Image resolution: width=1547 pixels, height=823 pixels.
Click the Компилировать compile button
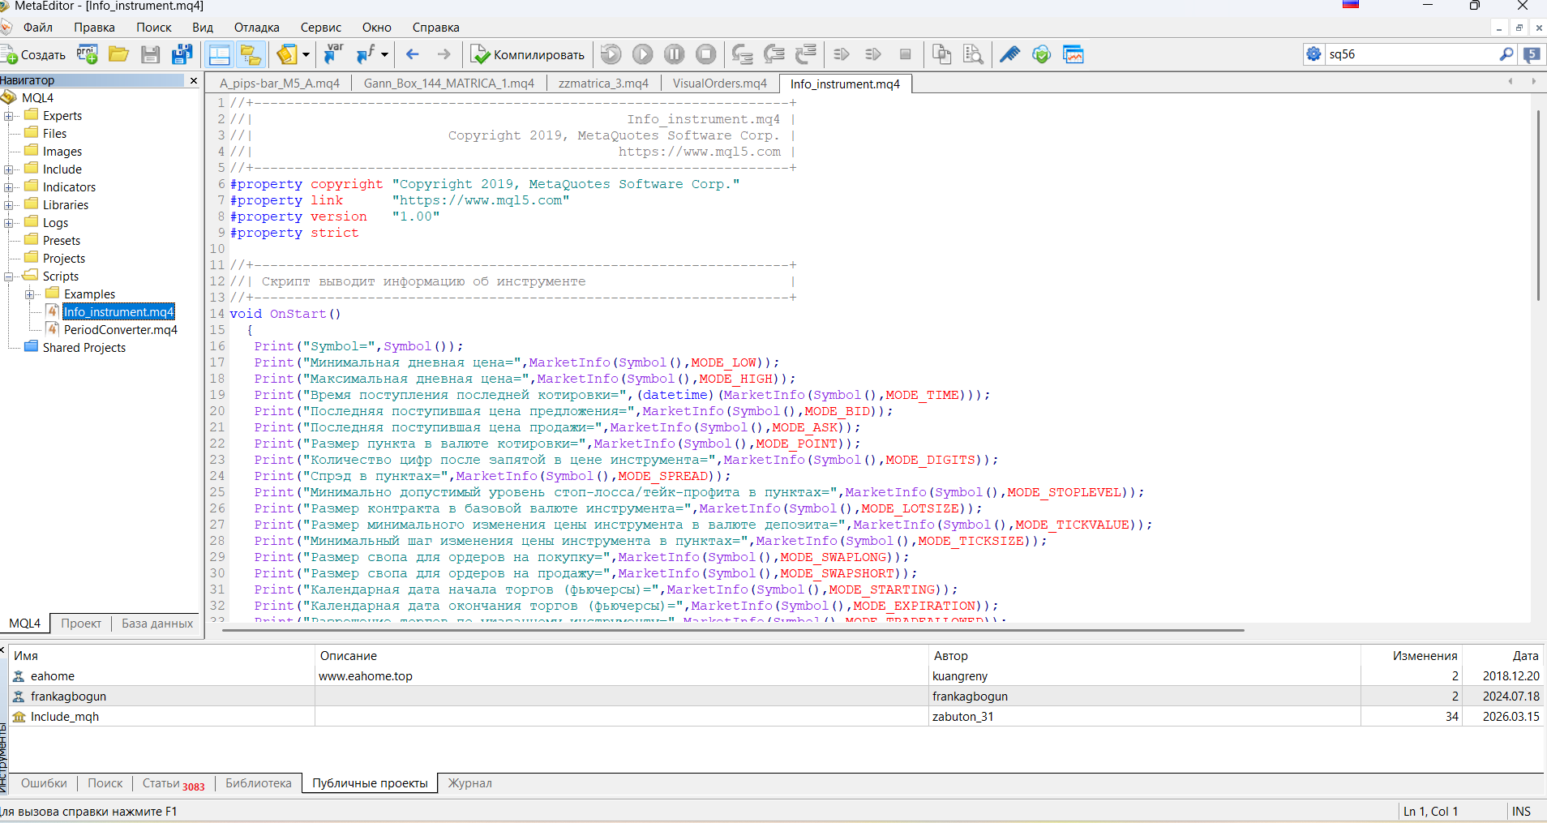pyautogui.click(x=529, y=54)
